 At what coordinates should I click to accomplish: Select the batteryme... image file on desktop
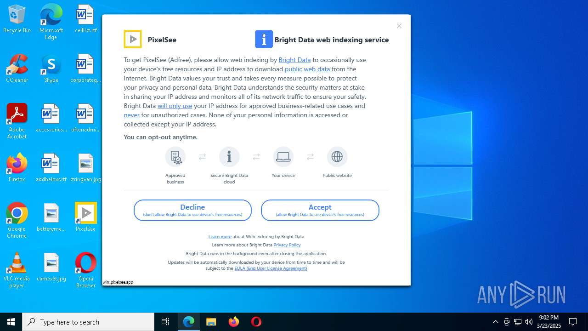point(51,218)
